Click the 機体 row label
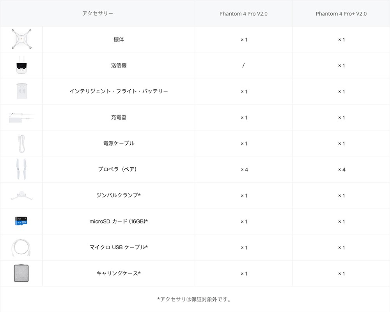 click(x=119, y=39)
